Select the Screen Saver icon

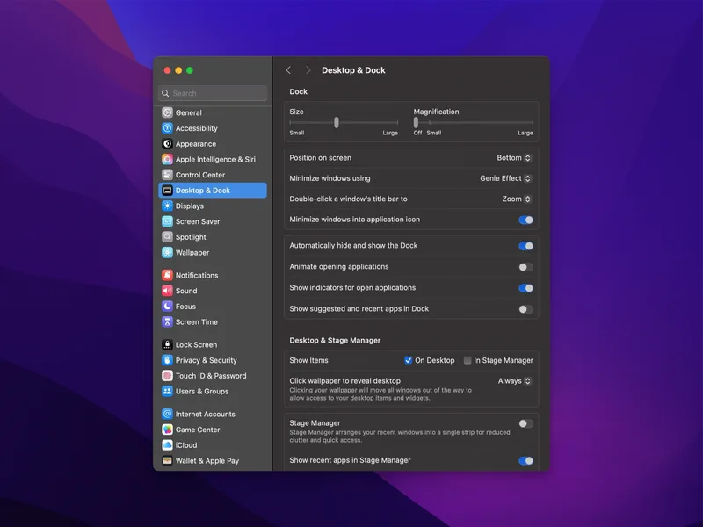pyautogui.click(x=167, y=221)
